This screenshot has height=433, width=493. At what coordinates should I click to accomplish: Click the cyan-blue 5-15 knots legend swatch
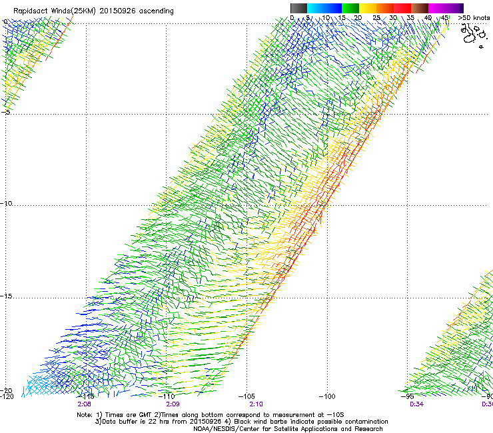[x=324, y=8]
